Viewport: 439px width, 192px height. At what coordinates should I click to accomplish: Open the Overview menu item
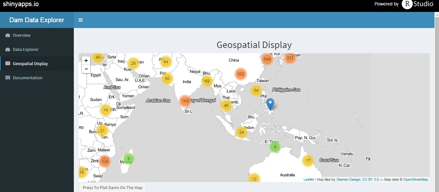pos(37,35)
